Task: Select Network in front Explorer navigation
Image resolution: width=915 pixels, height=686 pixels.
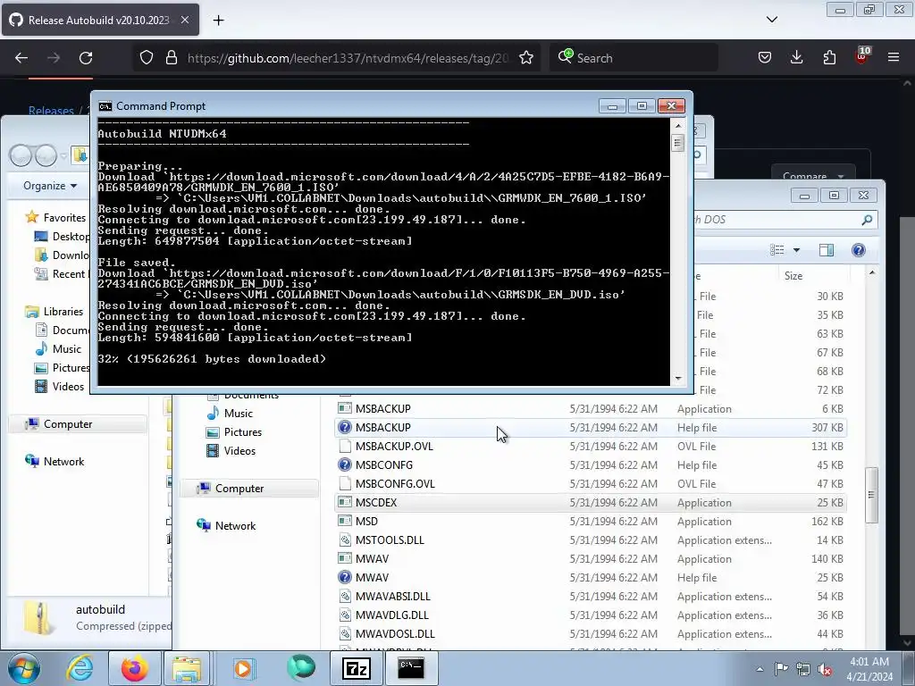Action: pos(235,525)
